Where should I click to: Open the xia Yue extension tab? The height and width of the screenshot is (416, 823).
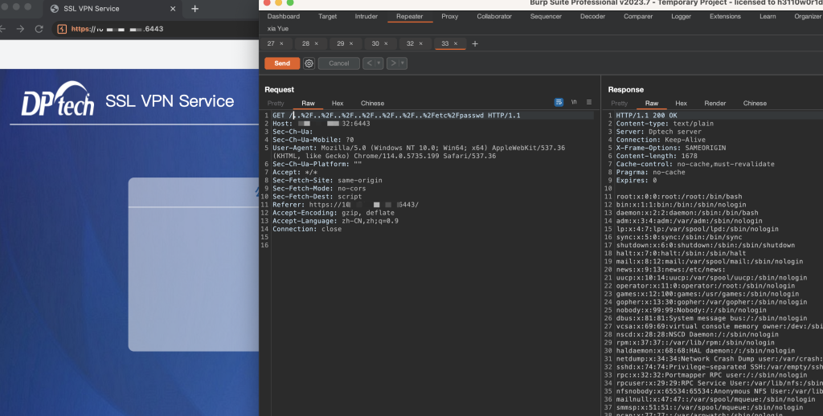277,29
